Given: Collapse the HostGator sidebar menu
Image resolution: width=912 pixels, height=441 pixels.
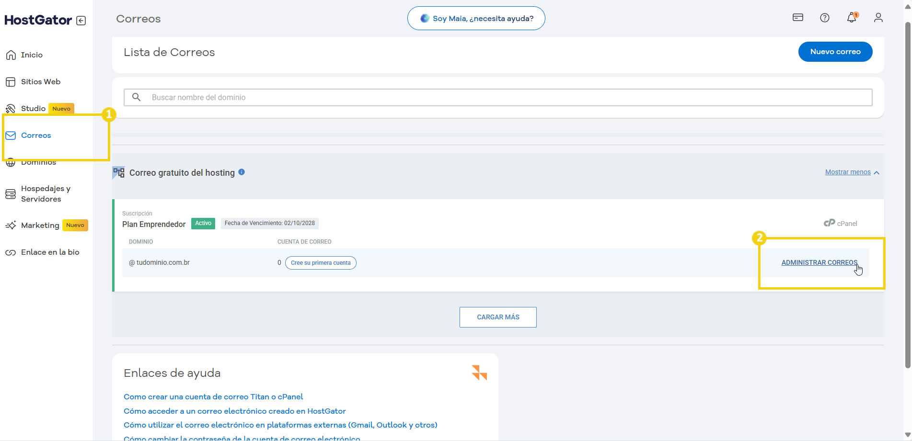Looking at the screenshot, I should 81,21.
